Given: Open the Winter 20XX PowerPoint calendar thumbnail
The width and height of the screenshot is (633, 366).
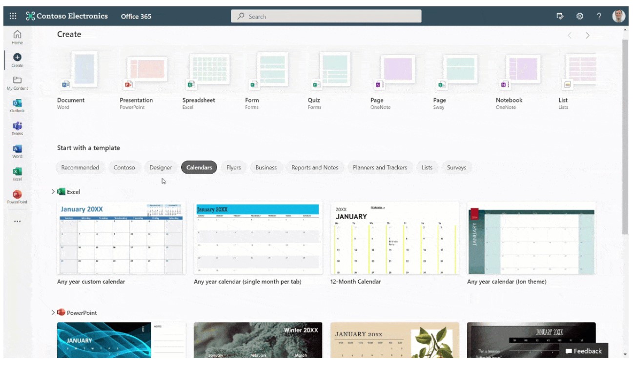Looking at the screenshot, I should pos(258,340).
